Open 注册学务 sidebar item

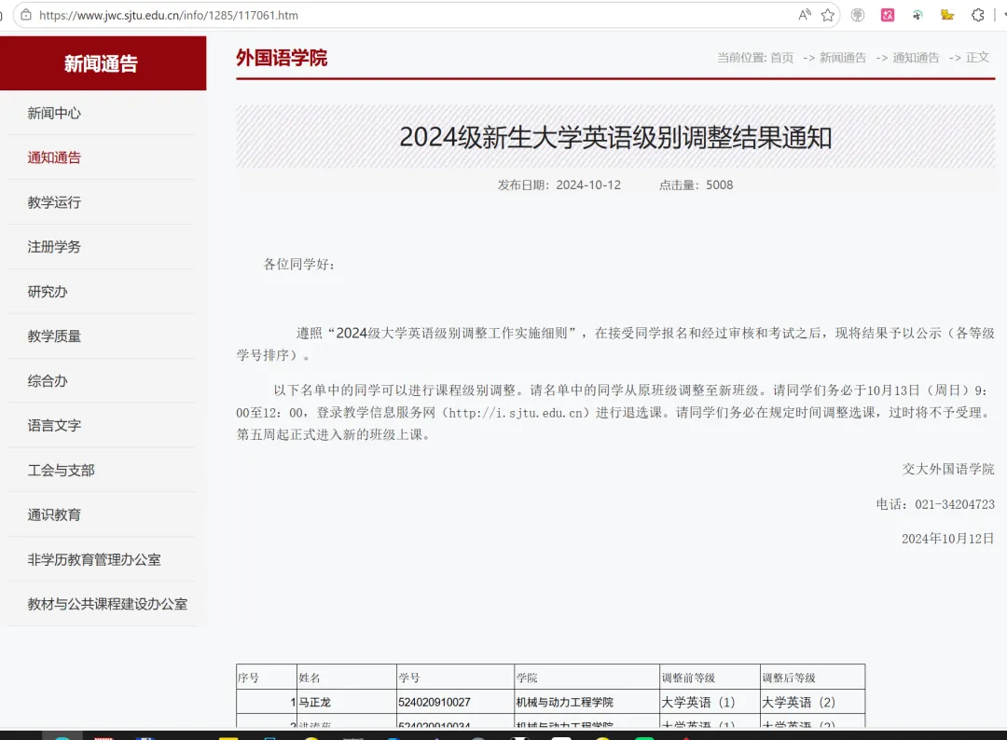point(54,247)
